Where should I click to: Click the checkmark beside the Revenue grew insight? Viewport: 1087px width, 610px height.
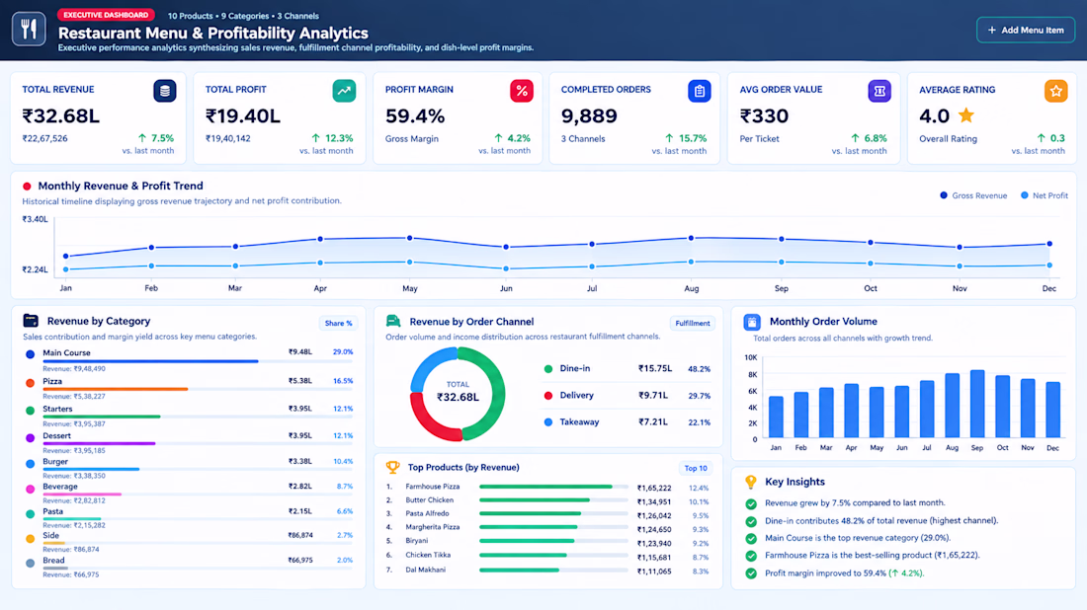point(751,504)
